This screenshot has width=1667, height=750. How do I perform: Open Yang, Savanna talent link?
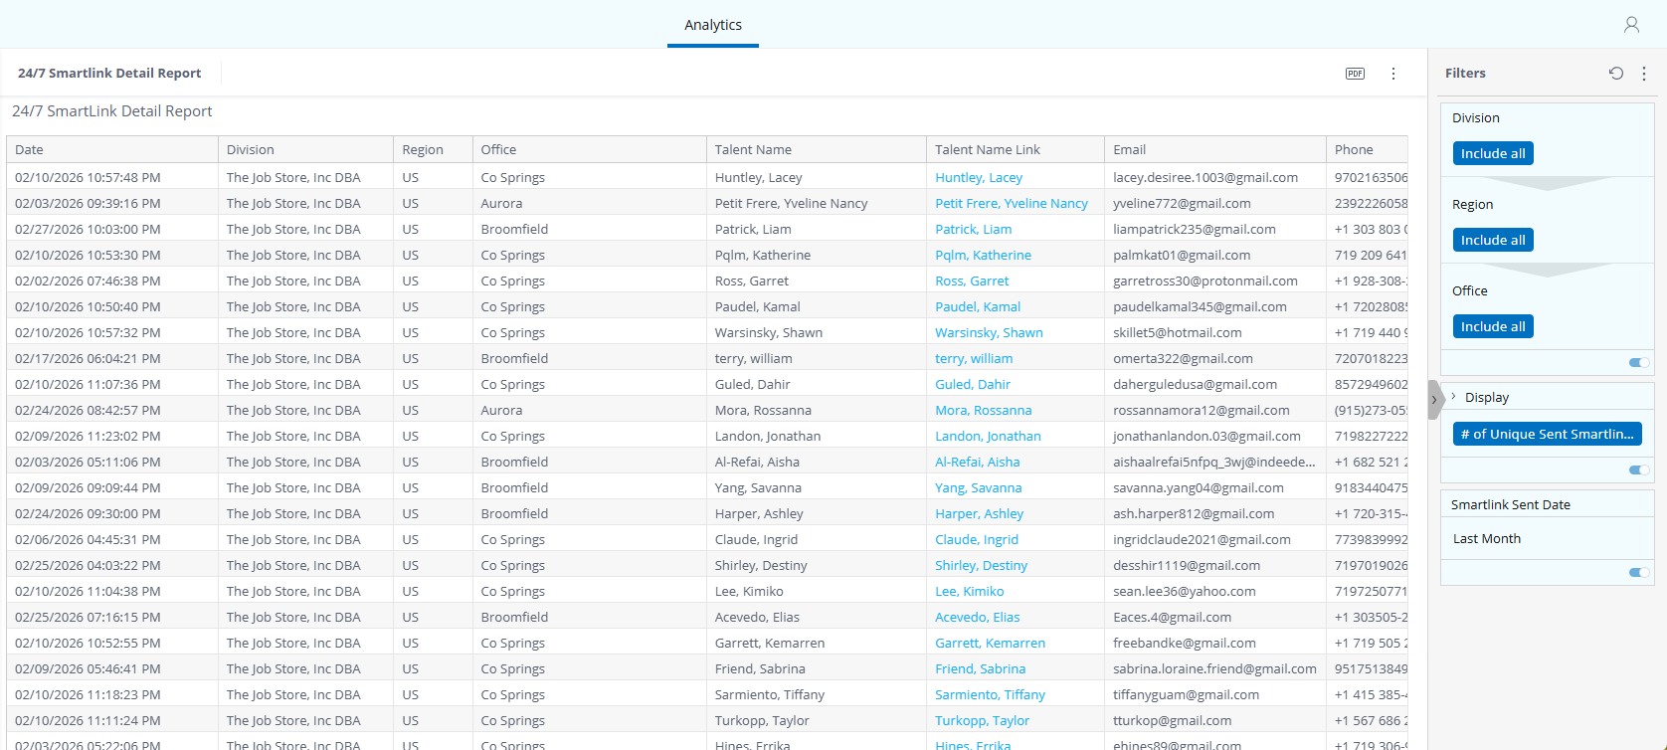[x=979, y=487]
